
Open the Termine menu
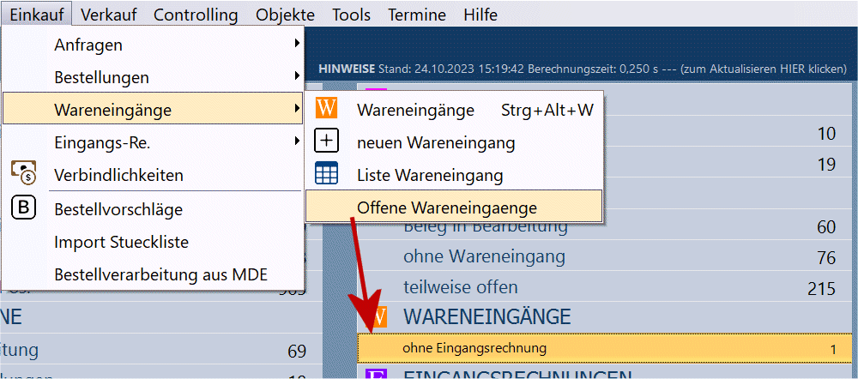pos(417,15)
